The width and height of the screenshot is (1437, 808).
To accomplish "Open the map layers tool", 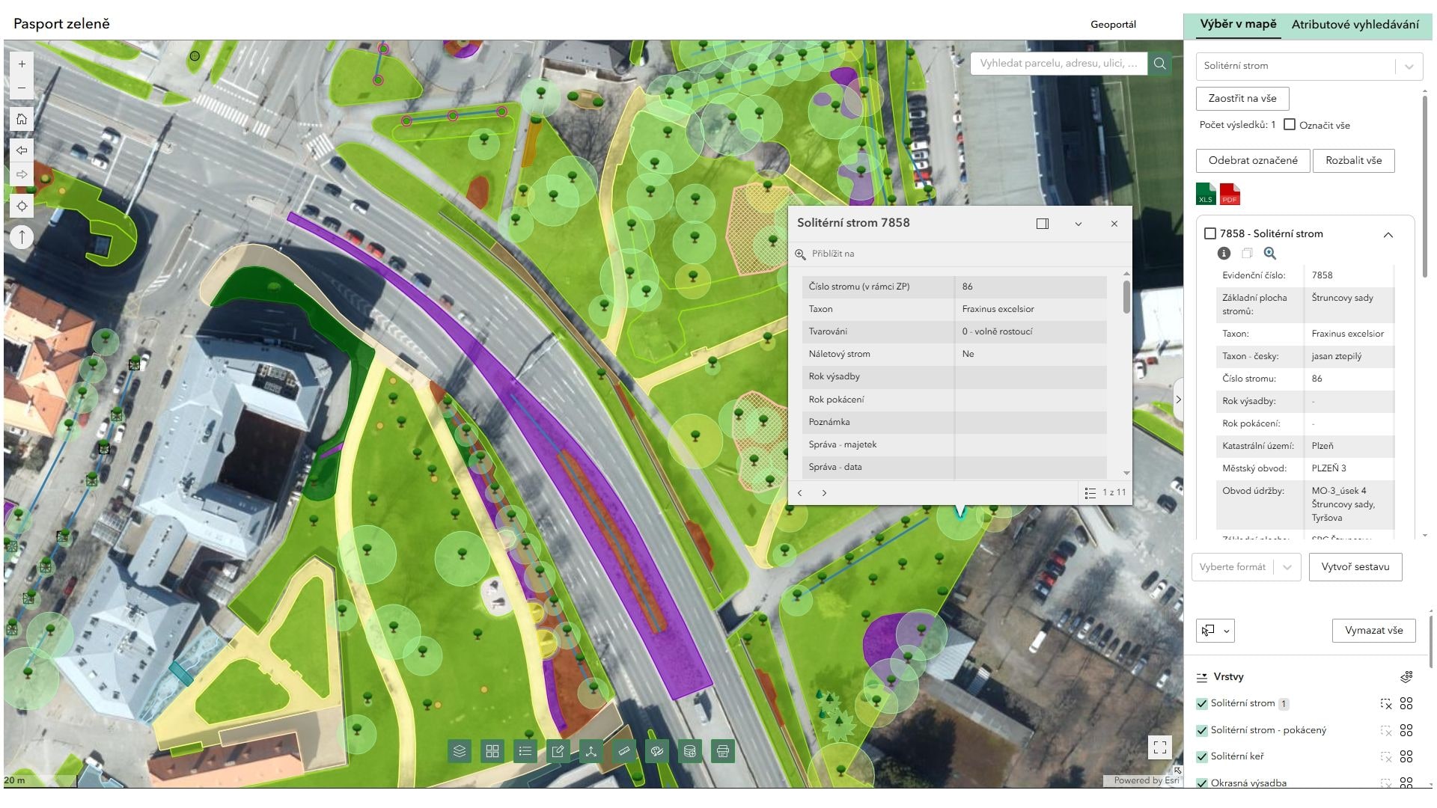I will tap(460, 751).
